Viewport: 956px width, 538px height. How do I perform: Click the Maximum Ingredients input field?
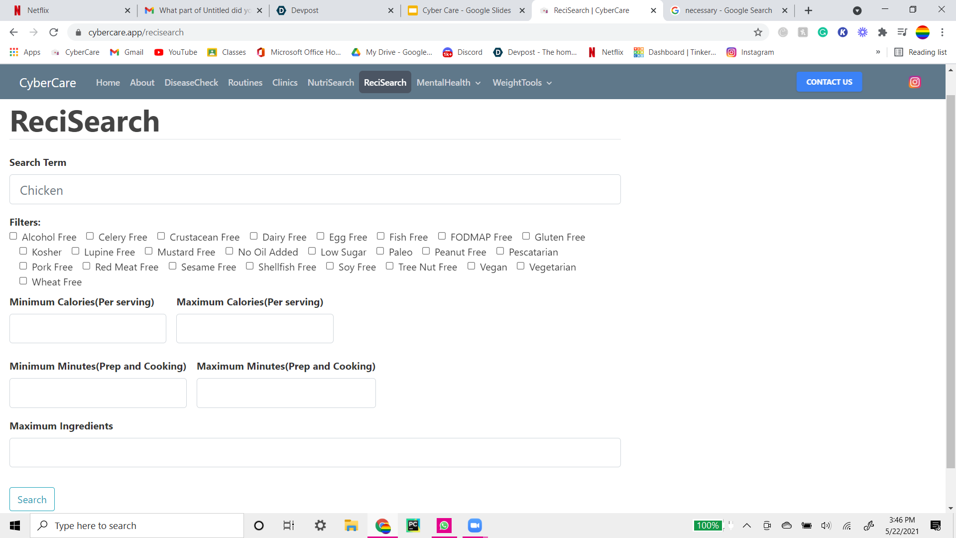pyautogui.click(x=315, y=452)
